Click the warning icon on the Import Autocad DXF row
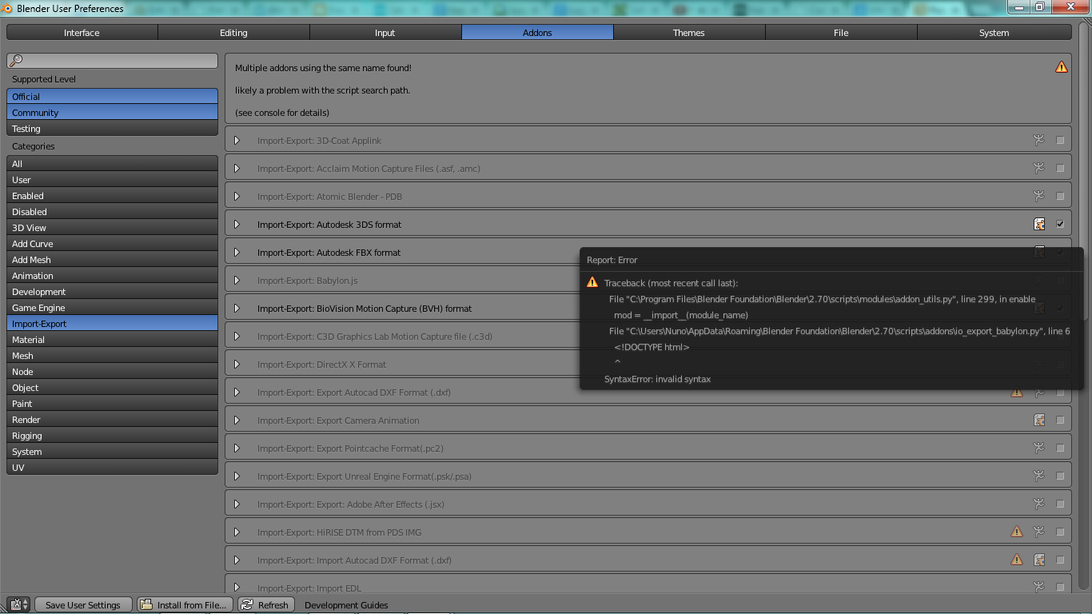 coord(1016,560)
